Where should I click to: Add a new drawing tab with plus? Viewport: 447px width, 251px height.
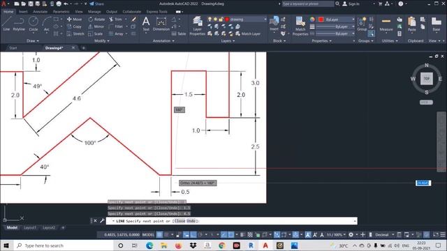click(84, 48)
